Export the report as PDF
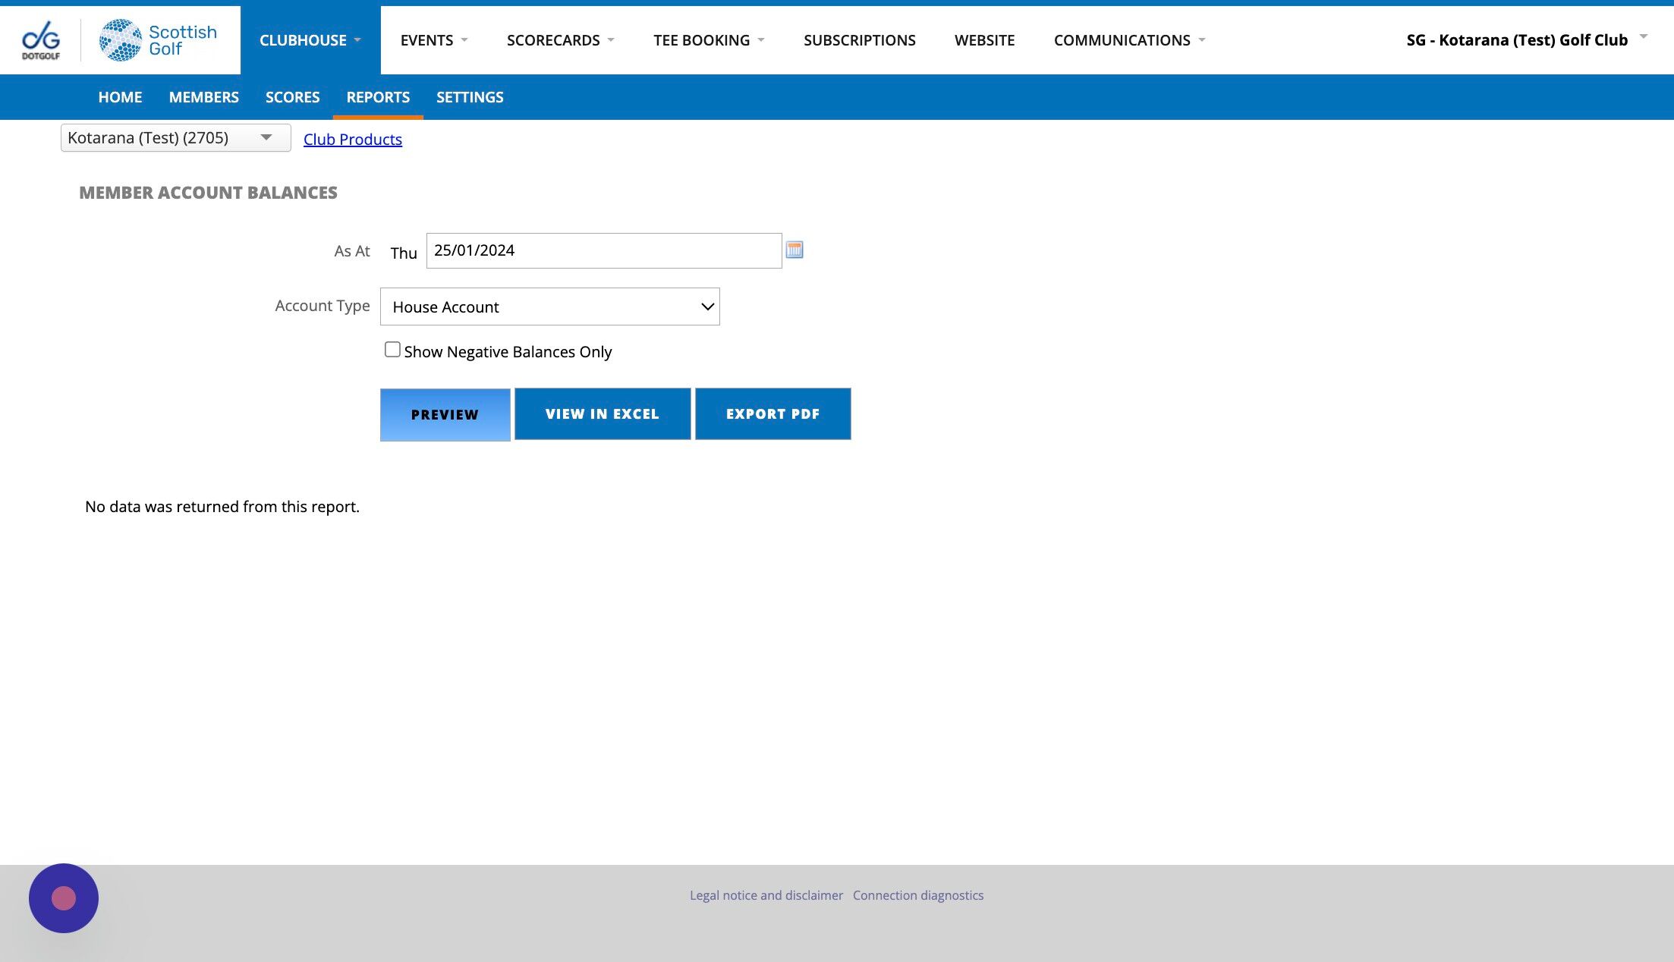 [772, 414]
